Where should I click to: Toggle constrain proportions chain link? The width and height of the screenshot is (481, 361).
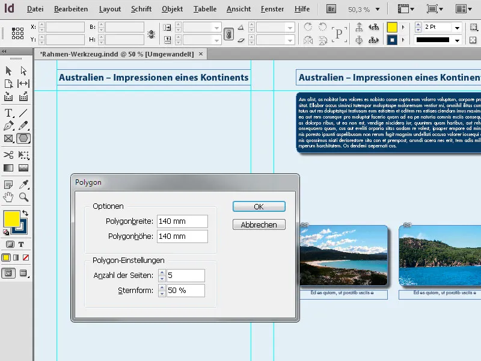click(x=228, y=34)
